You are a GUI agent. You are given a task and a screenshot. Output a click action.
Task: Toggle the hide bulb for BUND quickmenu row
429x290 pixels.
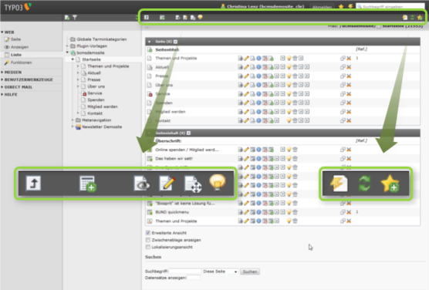(289, 212)
